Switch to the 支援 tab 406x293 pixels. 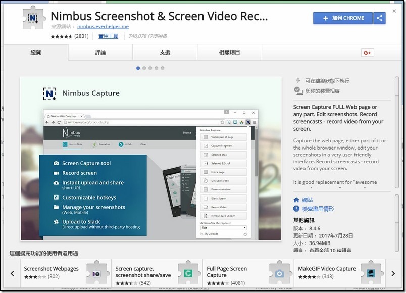pyautogui.click(x=165, y=53)
